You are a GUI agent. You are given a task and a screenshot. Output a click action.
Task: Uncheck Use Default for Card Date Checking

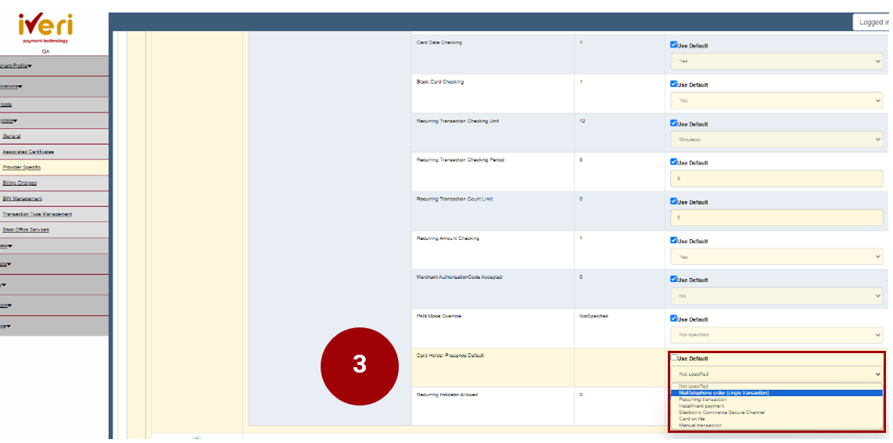click(674, 45)
